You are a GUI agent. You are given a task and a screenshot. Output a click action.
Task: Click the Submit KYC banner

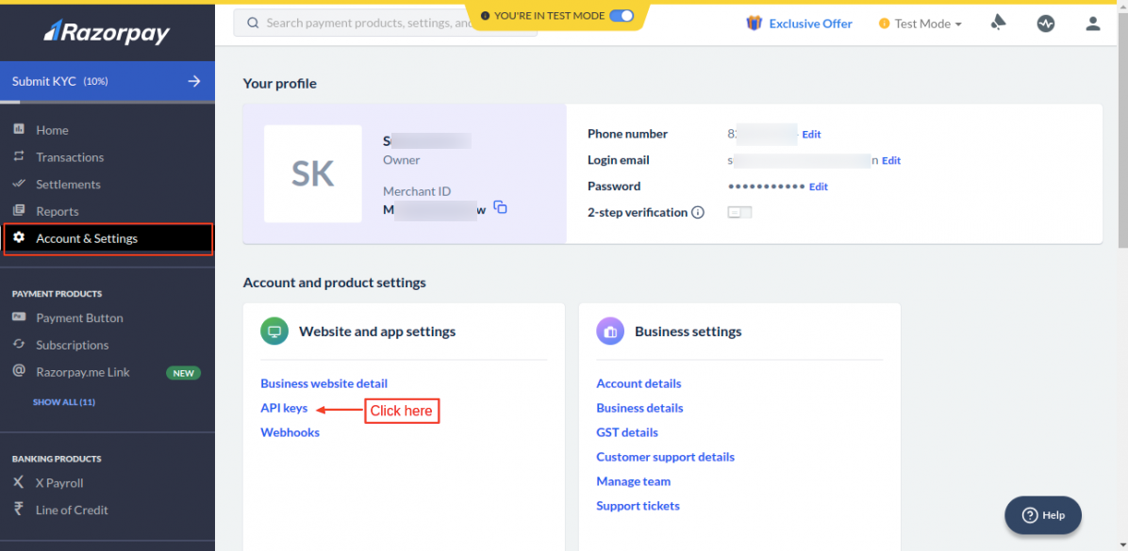click(108, 81)
